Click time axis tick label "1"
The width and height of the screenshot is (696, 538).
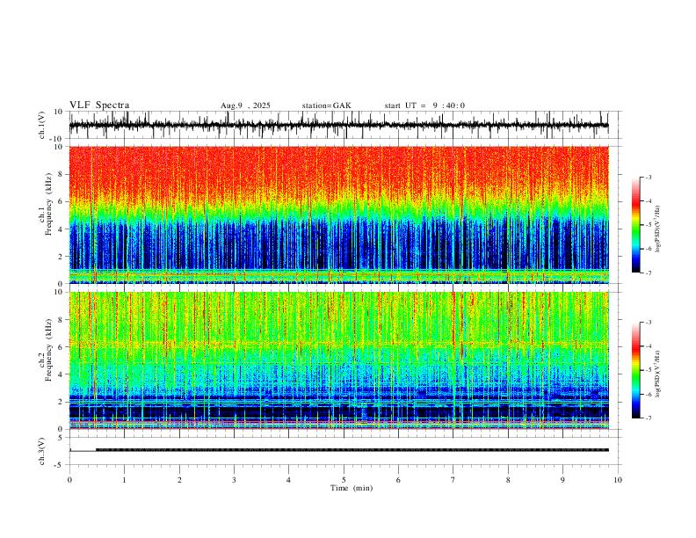click(124, 480)
